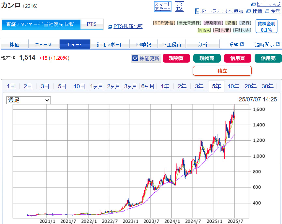Click the 2023/1 date axis label
The width and height of the screenshot is (282, 224).
point(131,221)
